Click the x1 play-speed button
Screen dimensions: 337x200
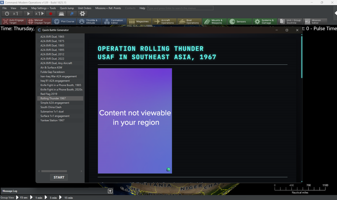tap(40, 14)
